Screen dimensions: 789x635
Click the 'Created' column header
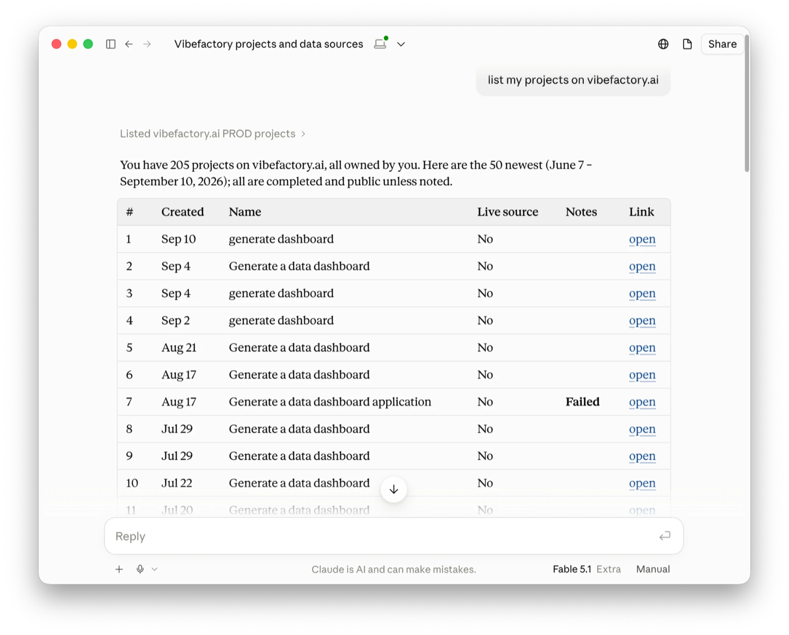[x=183, y=212]
